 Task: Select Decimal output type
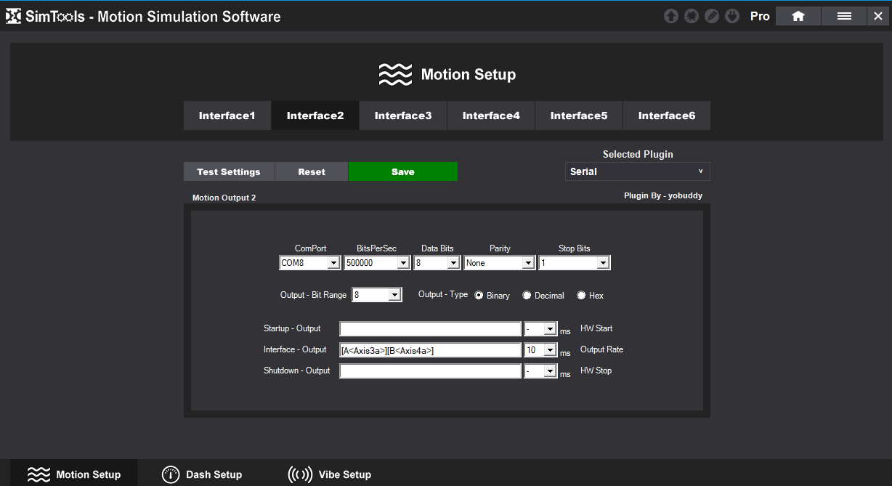click(527, 295)
